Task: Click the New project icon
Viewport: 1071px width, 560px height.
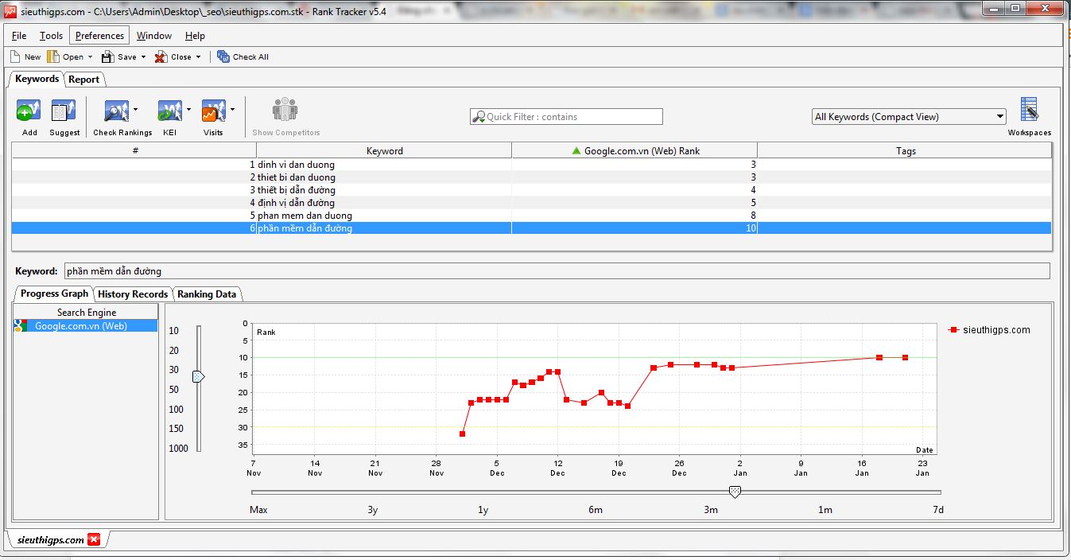Action: coord(15,56)
